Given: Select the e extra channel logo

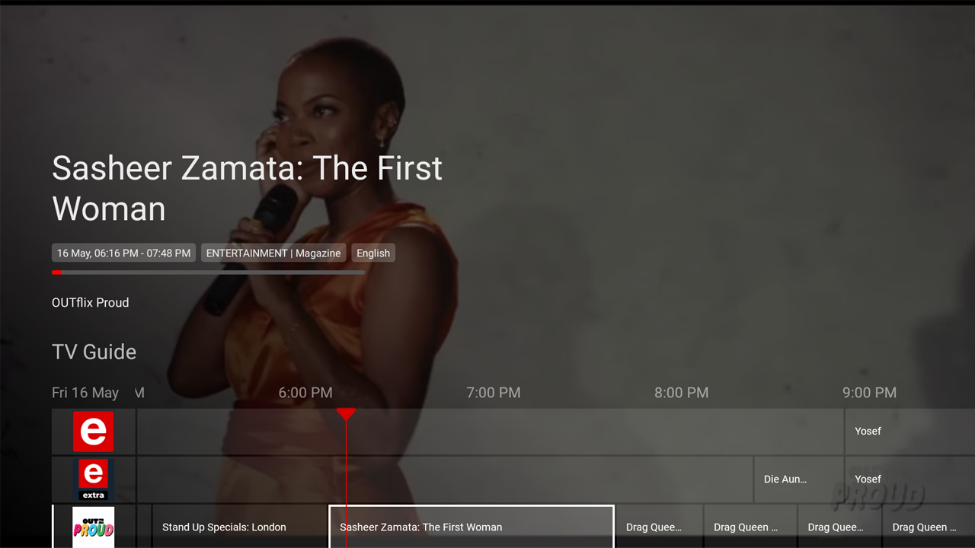Looking at the screenshot, I should tap(93, 479).
